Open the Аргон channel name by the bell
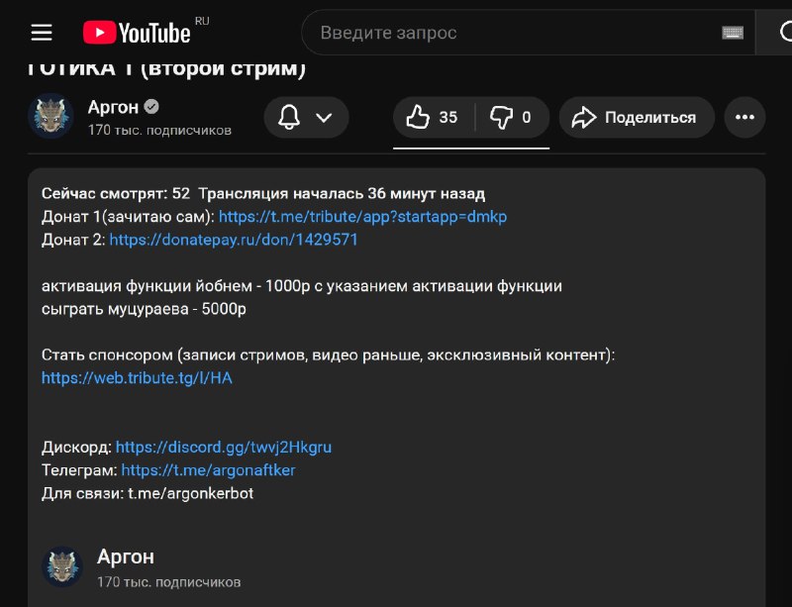This screenshot has width=792, height=607. [x=113, y=107]
